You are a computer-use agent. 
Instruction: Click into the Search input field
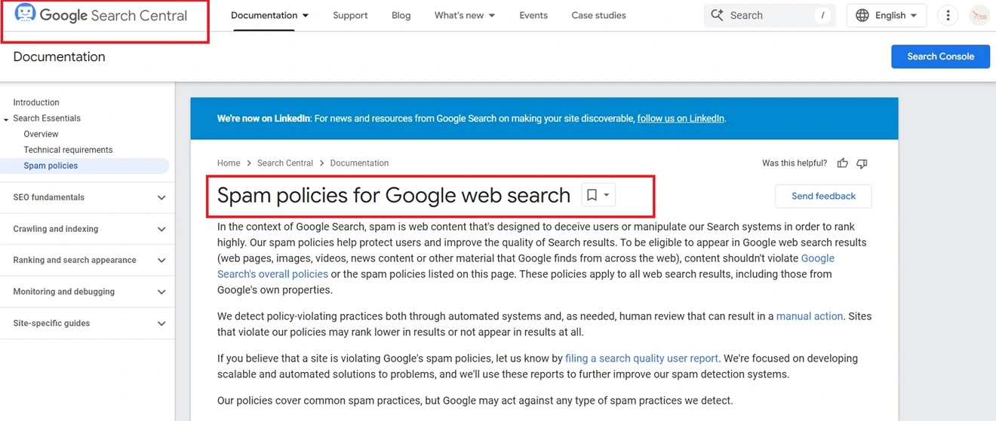(770, 15)
